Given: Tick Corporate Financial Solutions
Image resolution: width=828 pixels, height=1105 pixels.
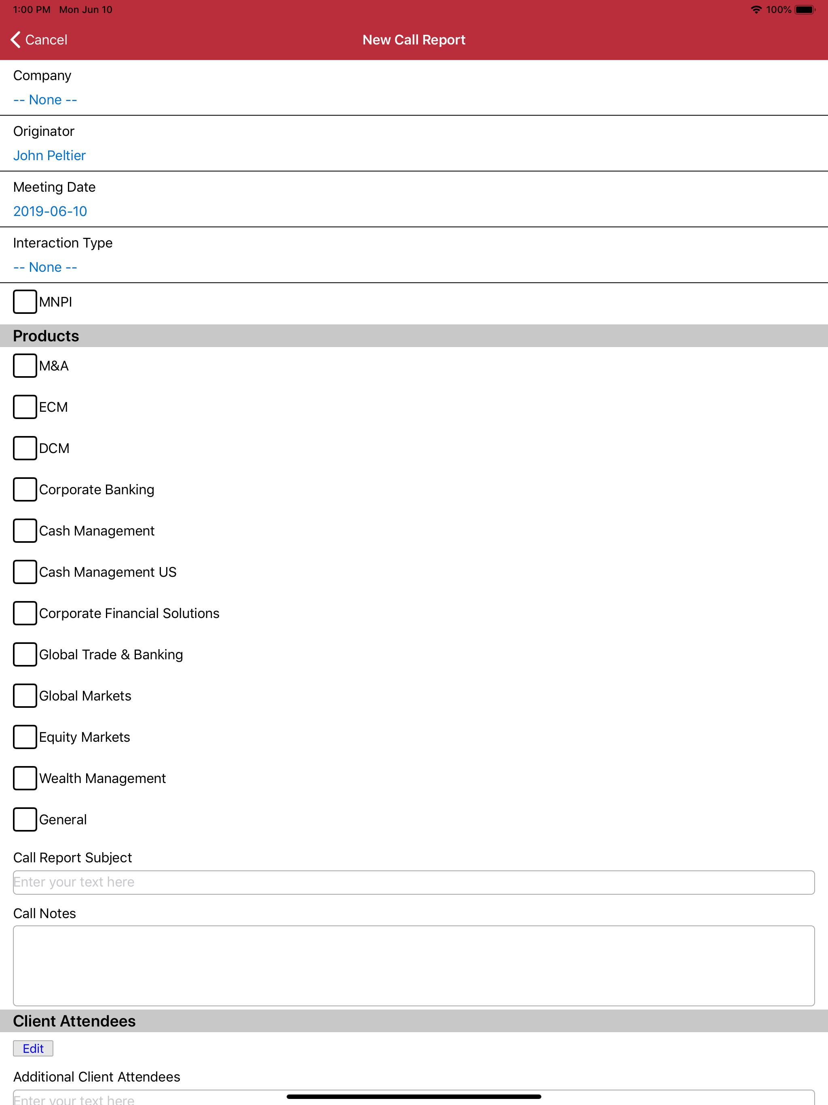Looking at the screenshot, I should click(25, 614).
